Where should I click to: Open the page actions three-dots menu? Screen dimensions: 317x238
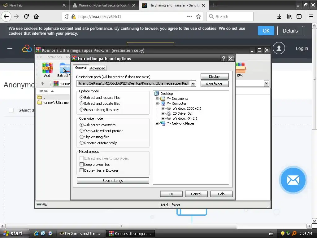click(x=190, y=17)
